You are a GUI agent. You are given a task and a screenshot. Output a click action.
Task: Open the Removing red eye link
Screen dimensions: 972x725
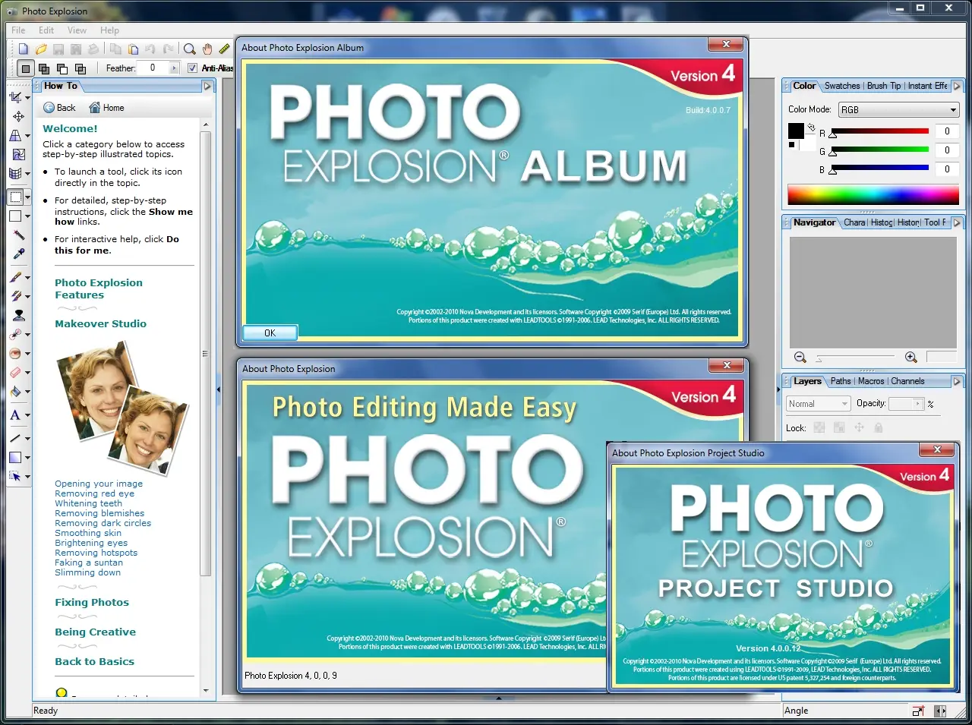(94, 493)
